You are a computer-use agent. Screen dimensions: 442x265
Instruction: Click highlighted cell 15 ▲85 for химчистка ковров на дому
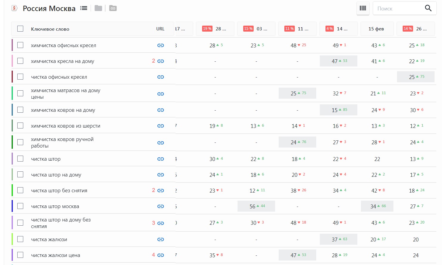click(x=339, y=110)
